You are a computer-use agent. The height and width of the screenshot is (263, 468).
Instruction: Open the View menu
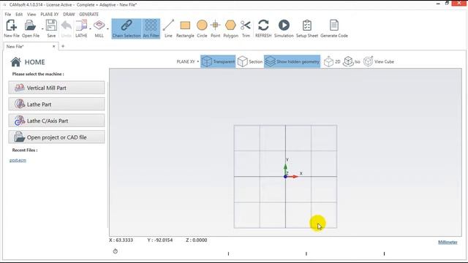pyautogui.click(x=31, y=15)
